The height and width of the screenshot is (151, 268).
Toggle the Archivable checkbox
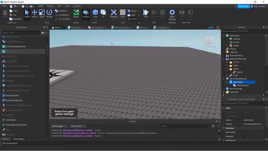[x=245, y=133]
